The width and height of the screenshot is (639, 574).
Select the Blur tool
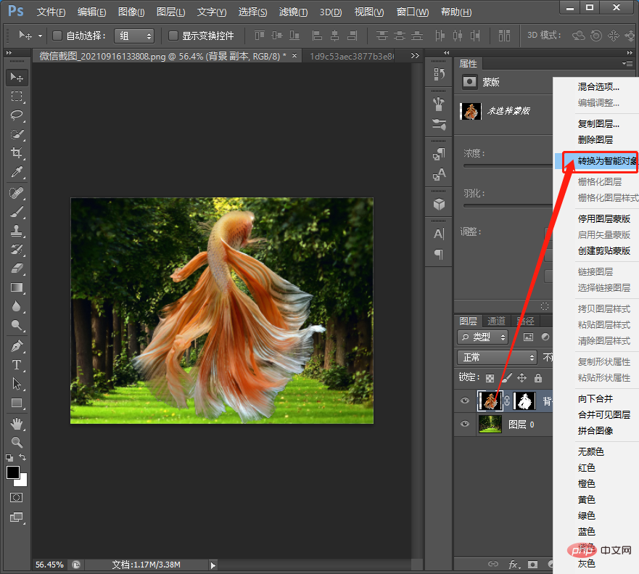click(x=17, y=306)
